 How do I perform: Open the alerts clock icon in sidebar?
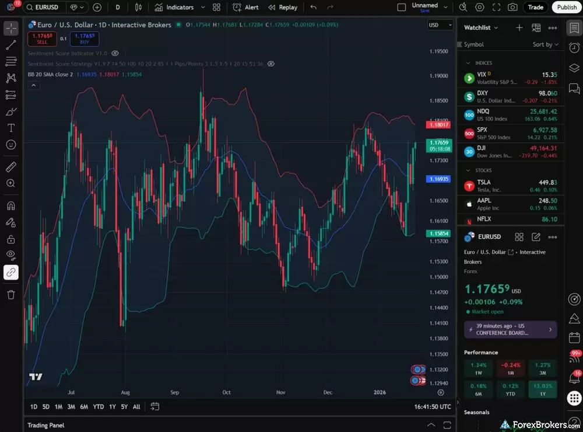[574, 48]
